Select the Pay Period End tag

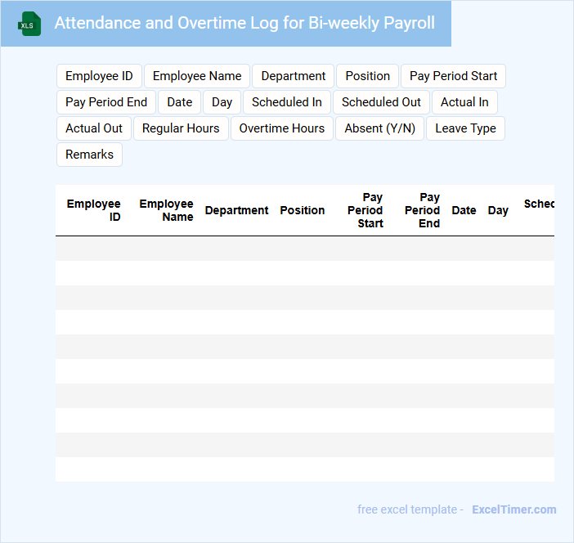pyautogui.click(x=106, y=102)
